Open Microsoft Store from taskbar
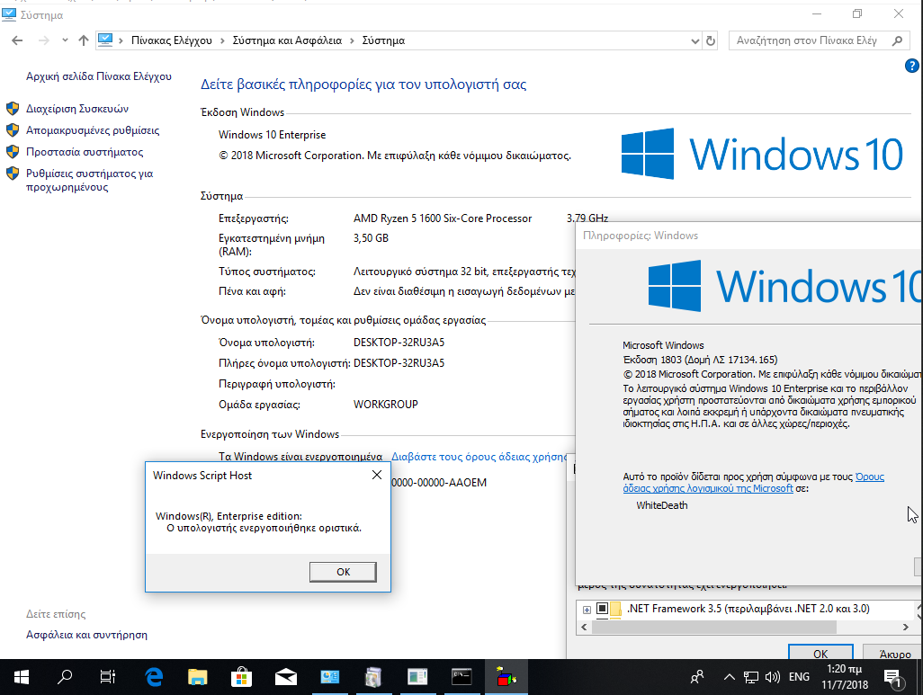The image size is (923, 695). tap(241, 677)
